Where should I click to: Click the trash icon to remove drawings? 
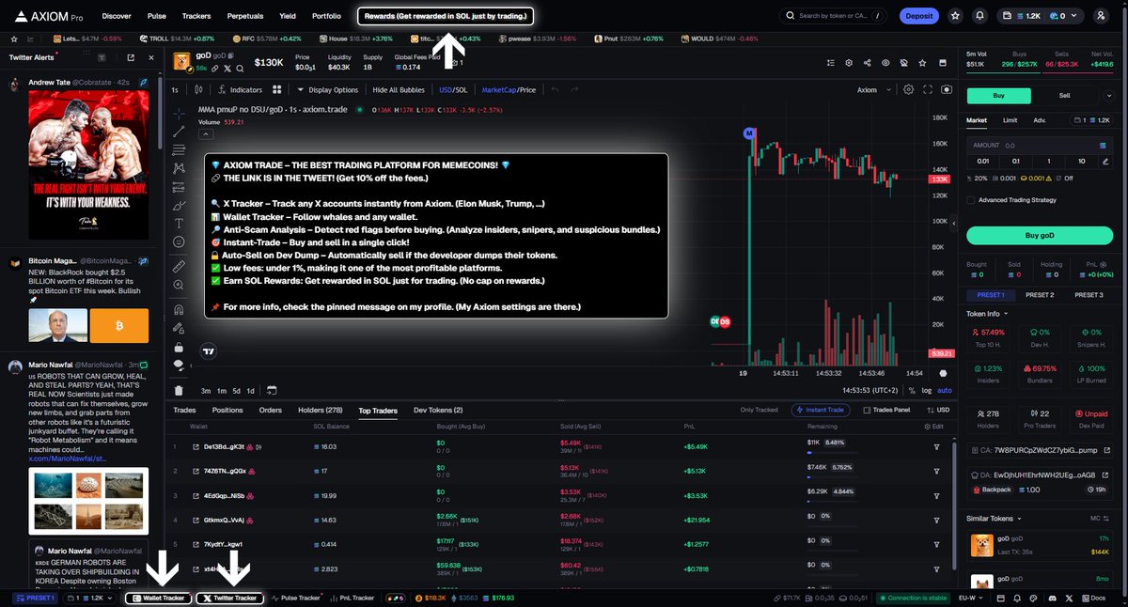pyautogui.click(x=179, y=390)
